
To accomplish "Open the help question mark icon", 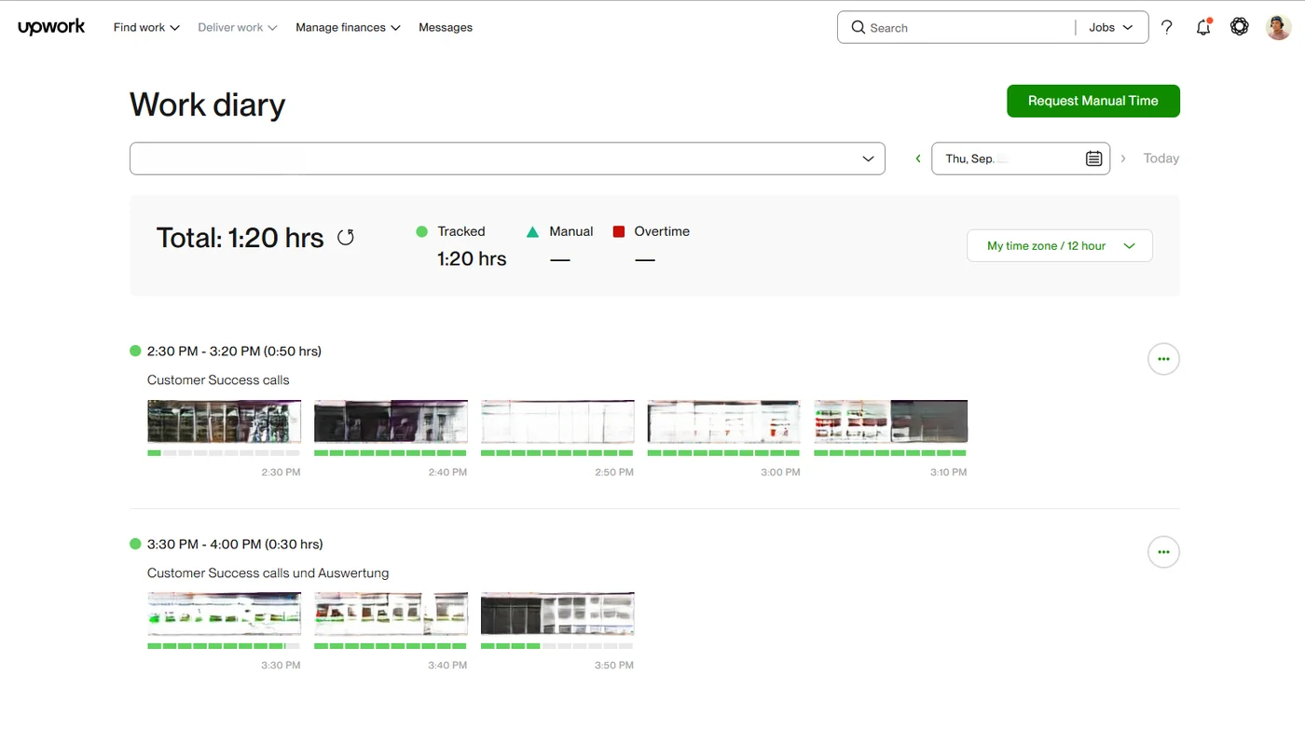I will click(x=1167, y=28).
